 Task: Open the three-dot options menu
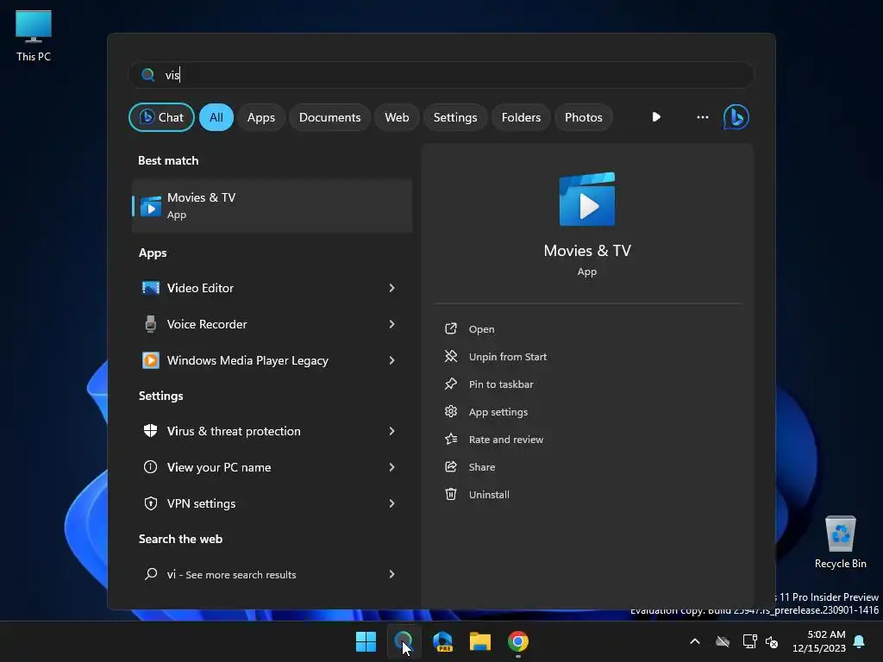point(702,117)
